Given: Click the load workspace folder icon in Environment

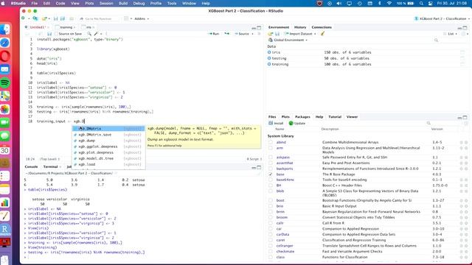Looking at the screenshot, I should [271, 34].
